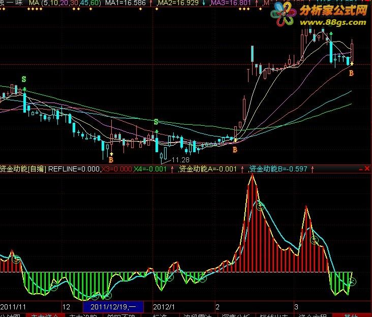Select the orange B buy marker in March
This screenshot has width=372, height=317.
(351, 73)
